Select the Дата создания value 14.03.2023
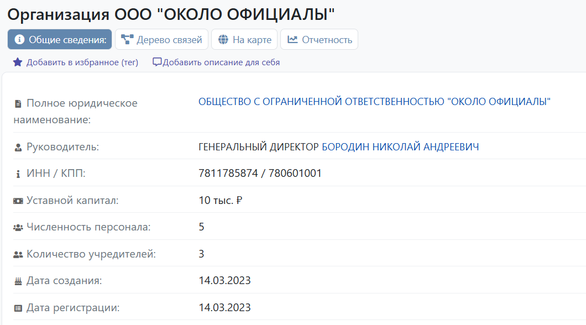The image size is (586, 325). (224, 281)
